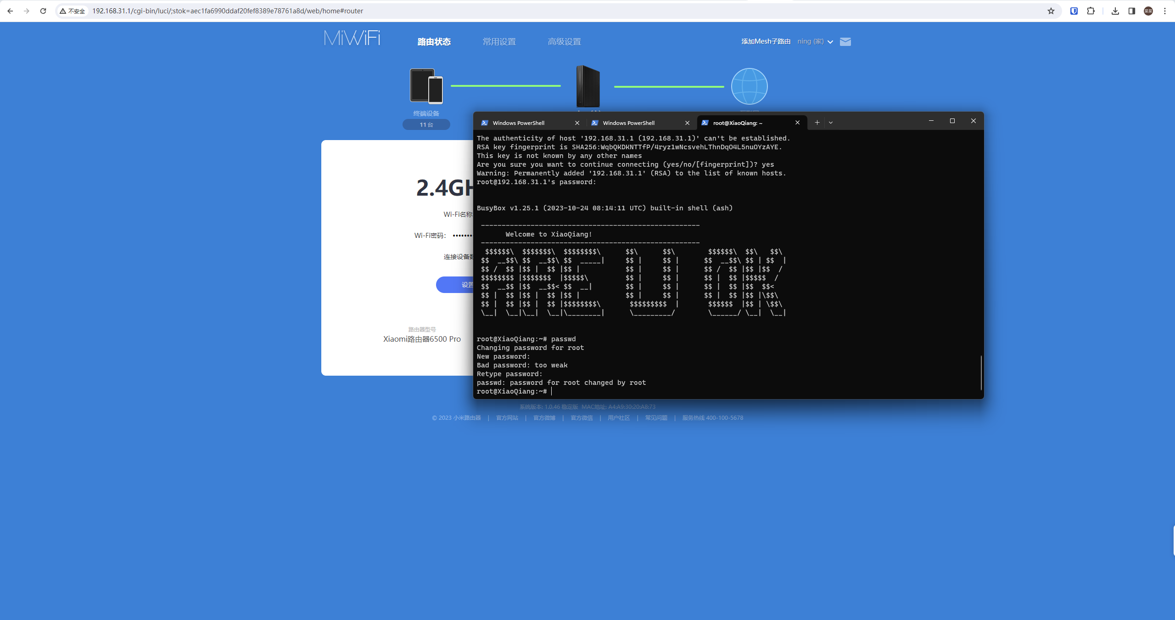Add a new terminal tab with plus button

817,123
